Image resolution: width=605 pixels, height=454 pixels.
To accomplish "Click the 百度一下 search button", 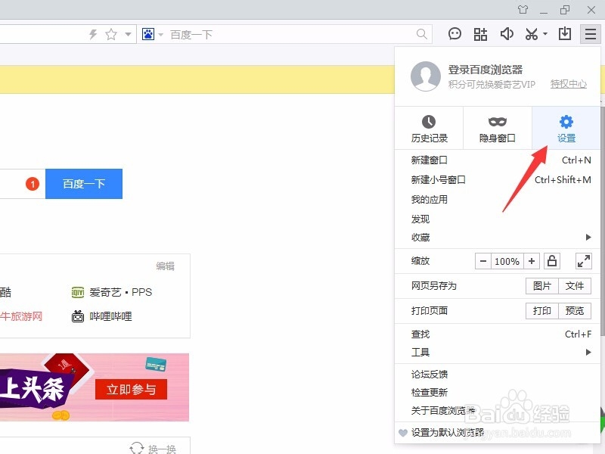I will coord(83,183).
